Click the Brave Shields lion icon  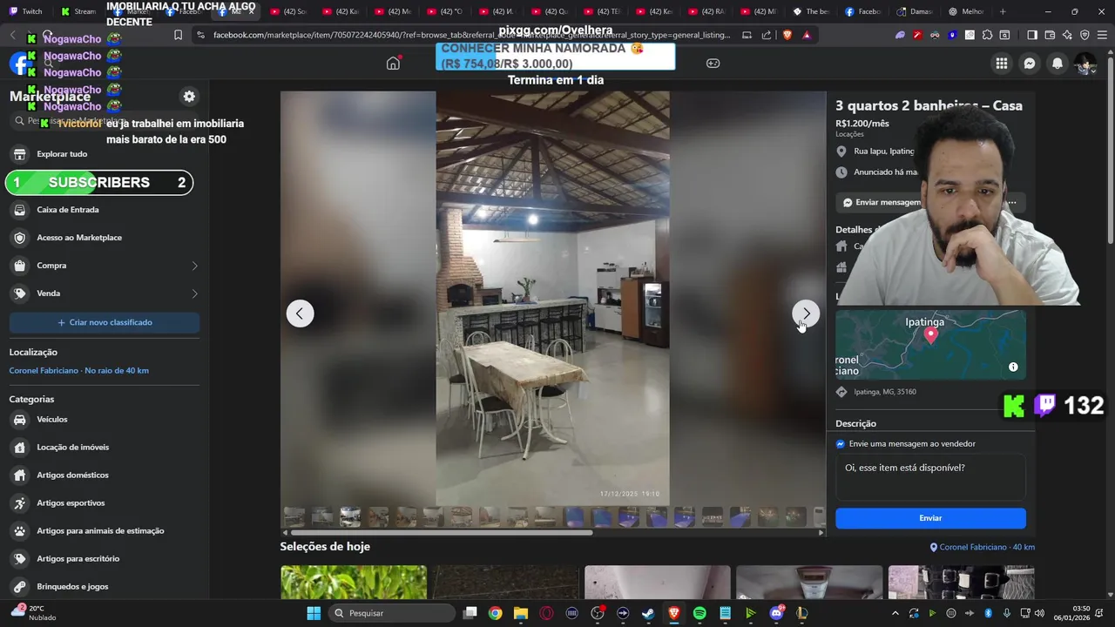pos(787,35)
